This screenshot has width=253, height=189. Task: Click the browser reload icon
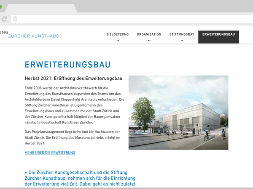[4, 19]
